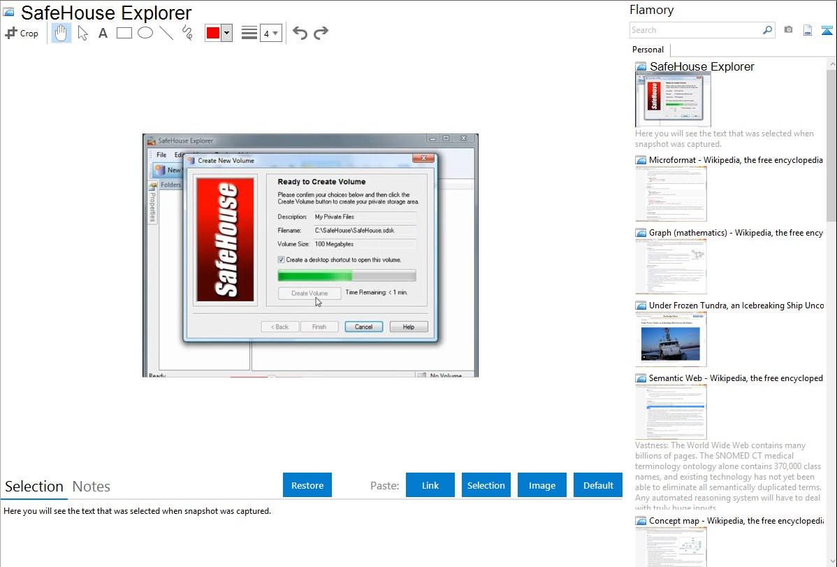Click the sidebar scrollbar up arrow
This screenshot has width=837, height=567.
(x=831, y=64)
